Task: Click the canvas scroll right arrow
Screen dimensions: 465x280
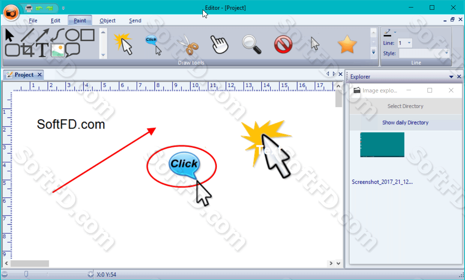Action: tap(331, 264)
